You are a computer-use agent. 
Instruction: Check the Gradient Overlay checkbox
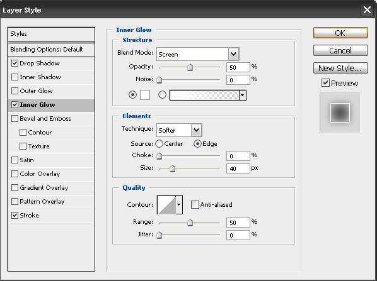pyautogui.click(x=14, y=188)
